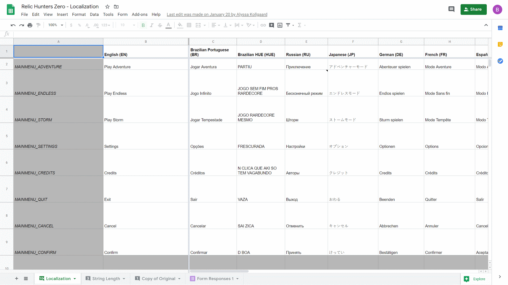Click the Share button

click(473, 9)
